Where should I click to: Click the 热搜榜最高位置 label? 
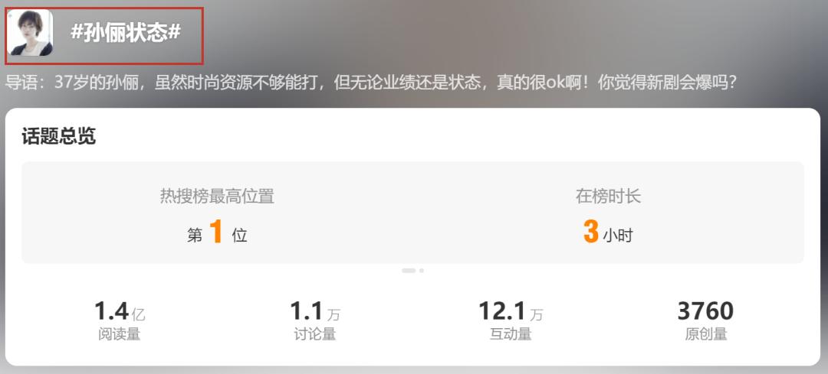[217, 197]
